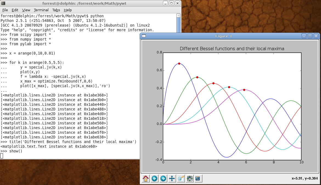Click the 'Type "help", "copyright"' information line
Viewport: 321px width, 185px height.
coord(77,30)
